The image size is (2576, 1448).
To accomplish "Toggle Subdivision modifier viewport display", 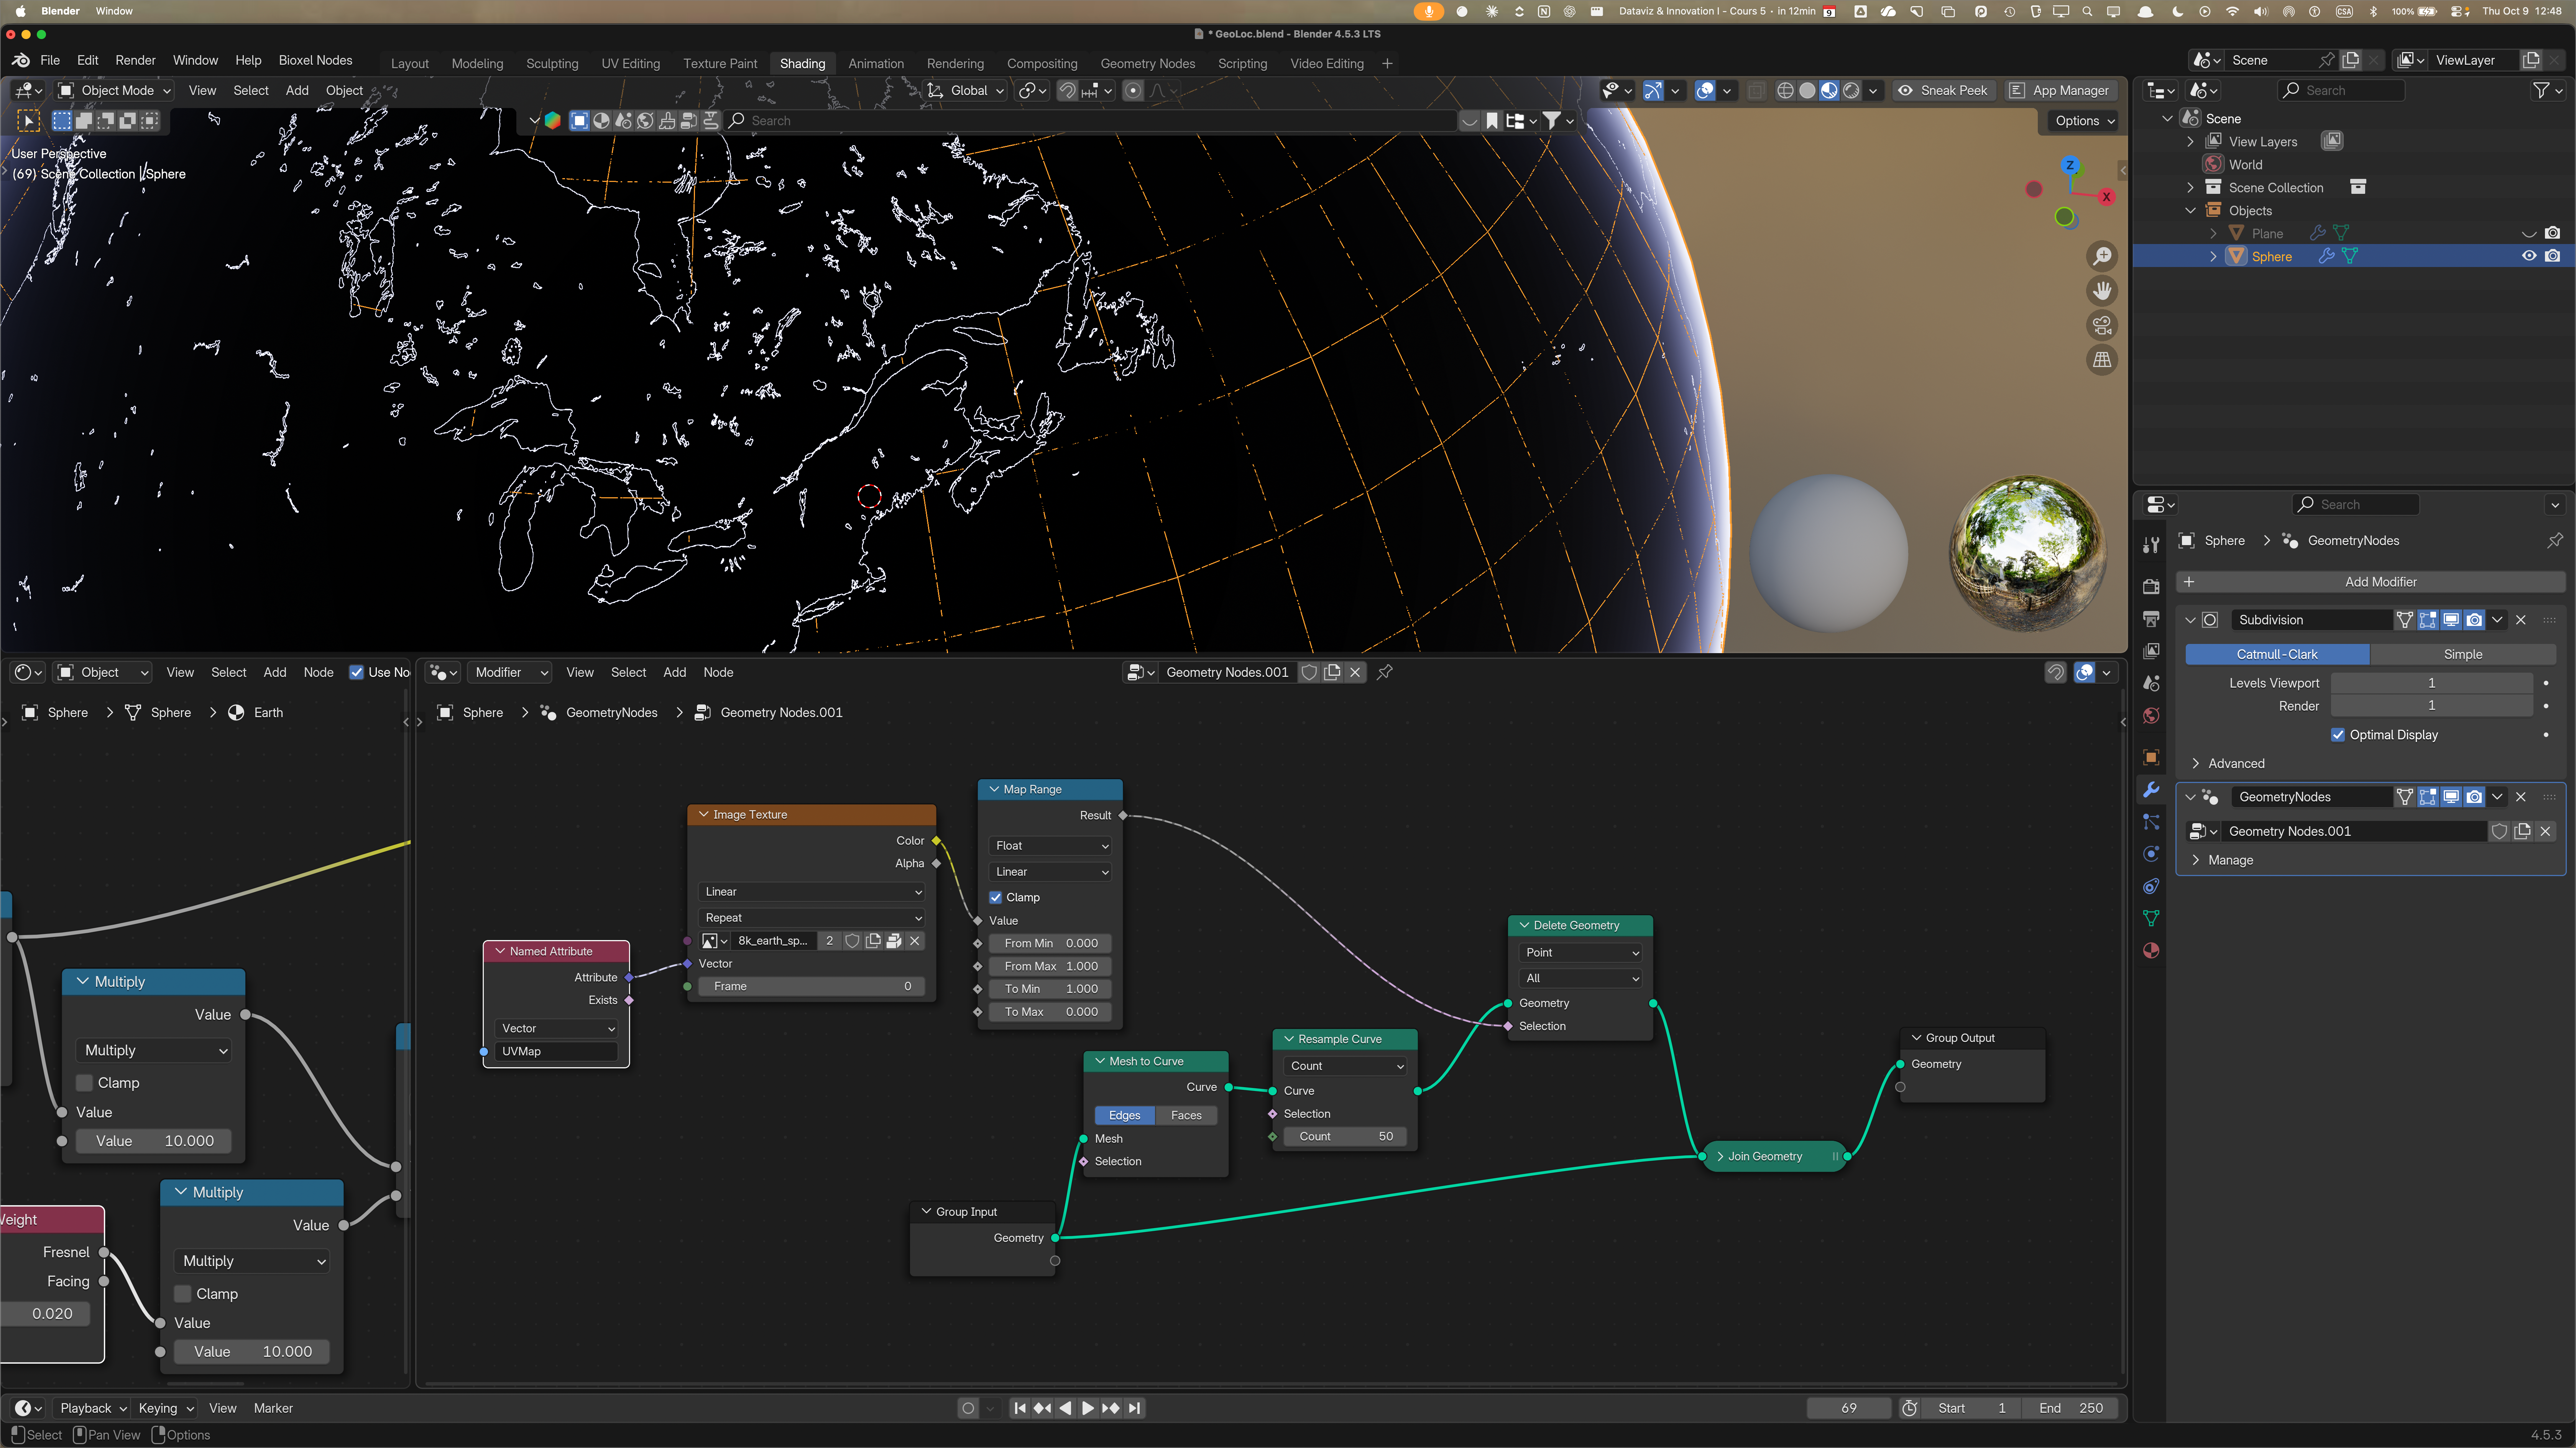I will click(2451, 619).
